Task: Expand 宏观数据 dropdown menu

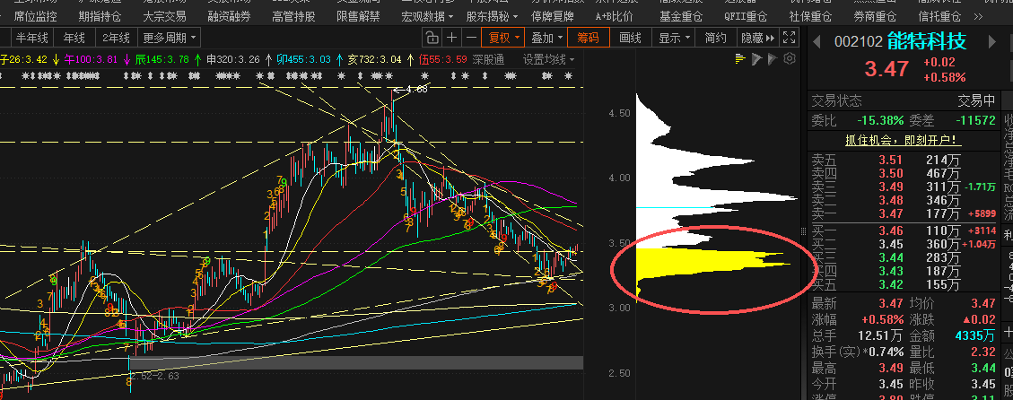Action: 427,16
